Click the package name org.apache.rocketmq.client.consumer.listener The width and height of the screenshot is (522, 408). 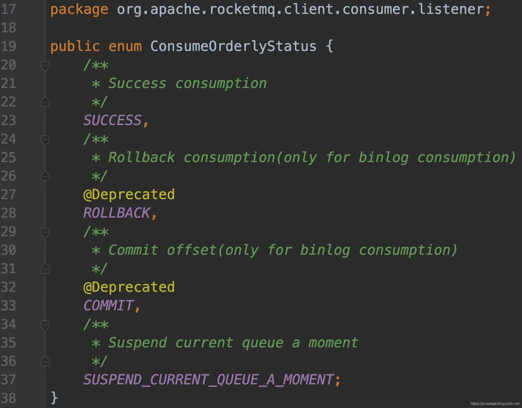tap(300, 9)
